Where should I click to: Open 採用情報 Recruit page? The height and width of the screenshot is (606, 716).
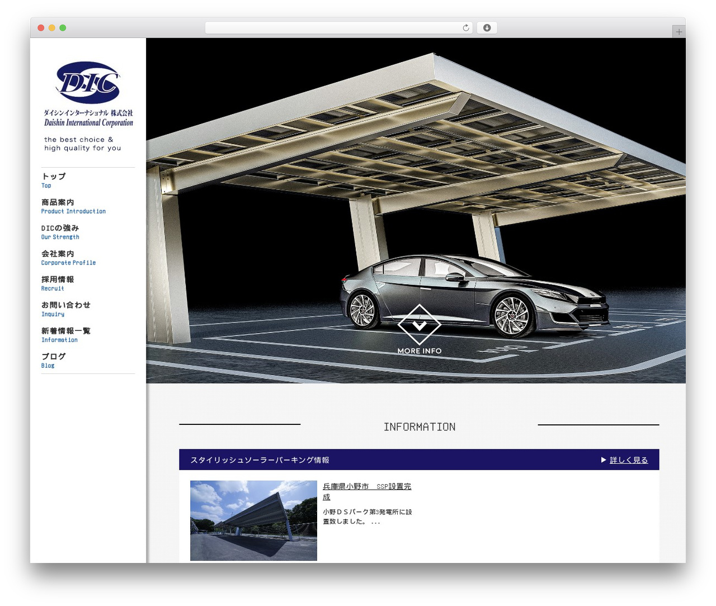(58, 283)
